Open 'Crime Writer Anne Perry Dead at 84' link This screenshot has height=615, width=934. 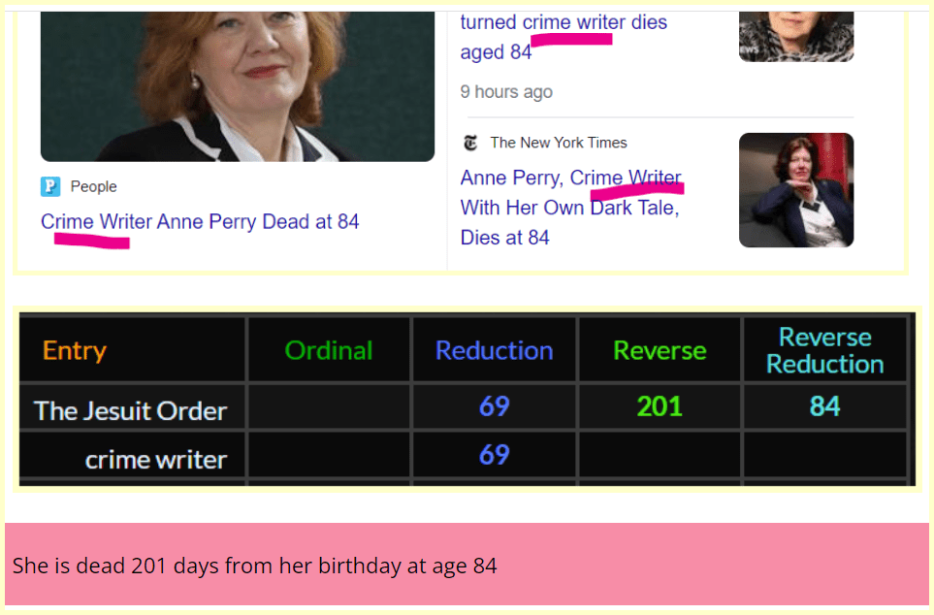click(200, 222)
